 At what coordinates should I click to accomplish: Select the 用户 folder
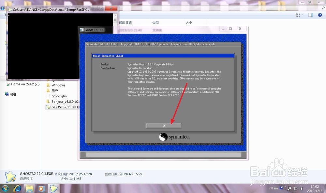click(52, 91)
